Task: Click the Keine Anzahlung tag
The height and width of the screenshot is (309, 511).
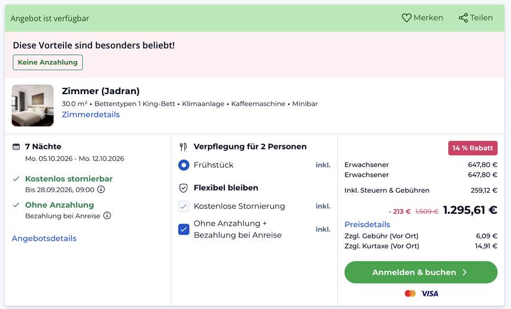Action: click(x=47, y=62)
